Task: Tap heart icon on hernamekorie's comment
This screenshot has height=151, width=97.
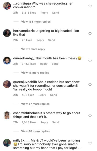Action: click(90, 34)
